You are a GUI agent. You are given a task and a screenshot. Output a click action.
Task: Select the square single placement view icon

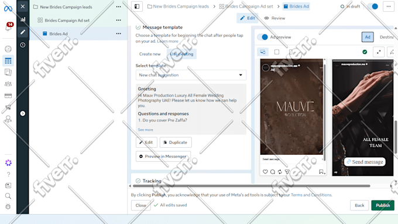click(277, 52)
